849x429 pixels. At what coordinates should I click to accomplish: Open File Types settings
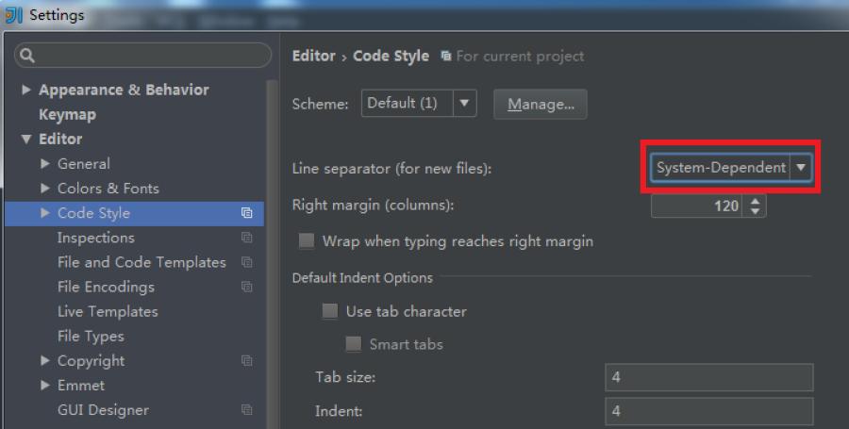click(x=91, y=337)
